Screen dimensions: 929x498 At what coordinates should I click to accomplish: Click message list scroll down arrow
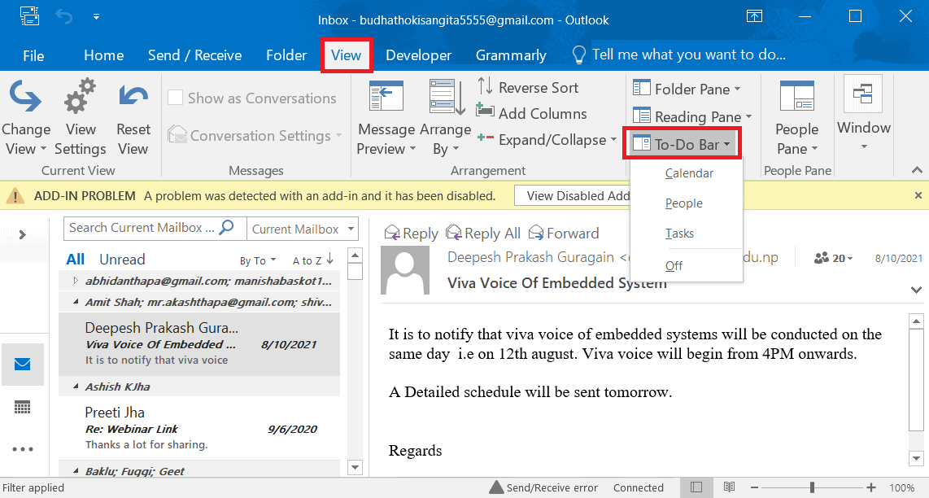pyautogui.click(x=355, y=467)
